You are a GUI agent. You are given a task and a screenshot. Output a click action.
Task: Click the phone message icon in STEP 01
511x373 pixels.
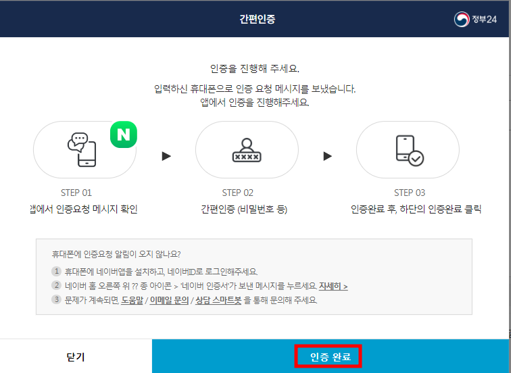[x=82, y=149]
